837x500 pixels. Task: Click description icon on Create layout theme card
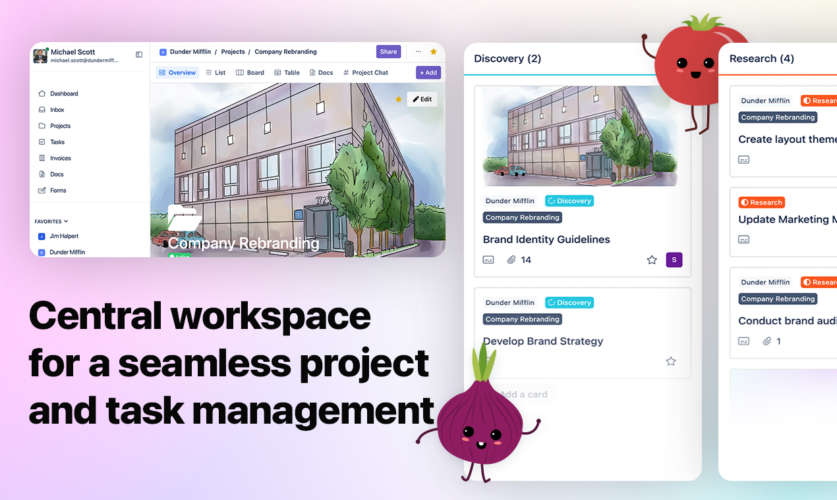pos(744,159)
